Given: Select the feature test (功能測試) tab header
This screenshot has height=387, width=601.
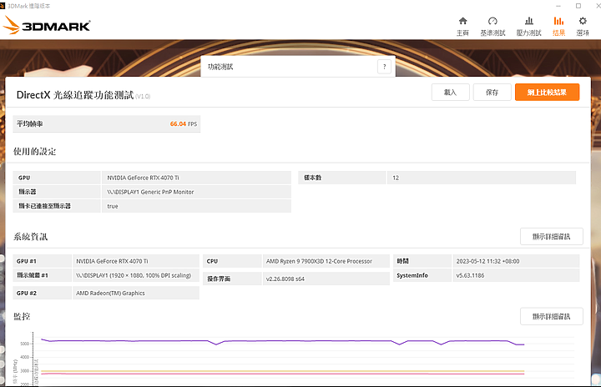Looking at the screenshot, I should pyautogui.click(x=298, y=67).
